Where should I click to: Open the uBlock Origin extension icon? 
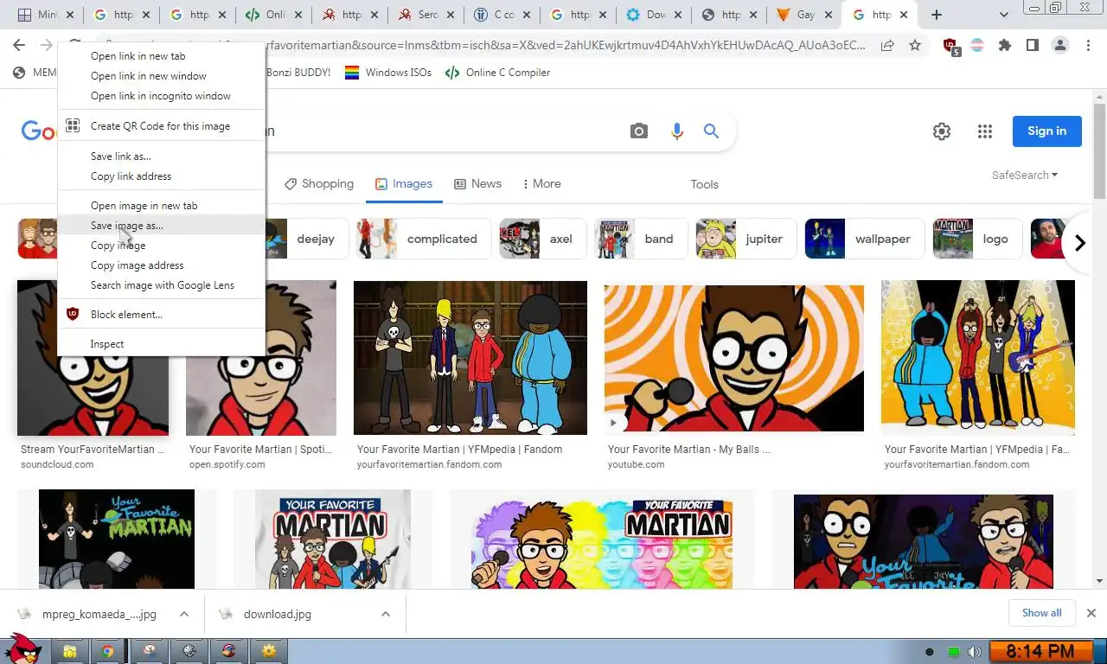tap(950, 46)
